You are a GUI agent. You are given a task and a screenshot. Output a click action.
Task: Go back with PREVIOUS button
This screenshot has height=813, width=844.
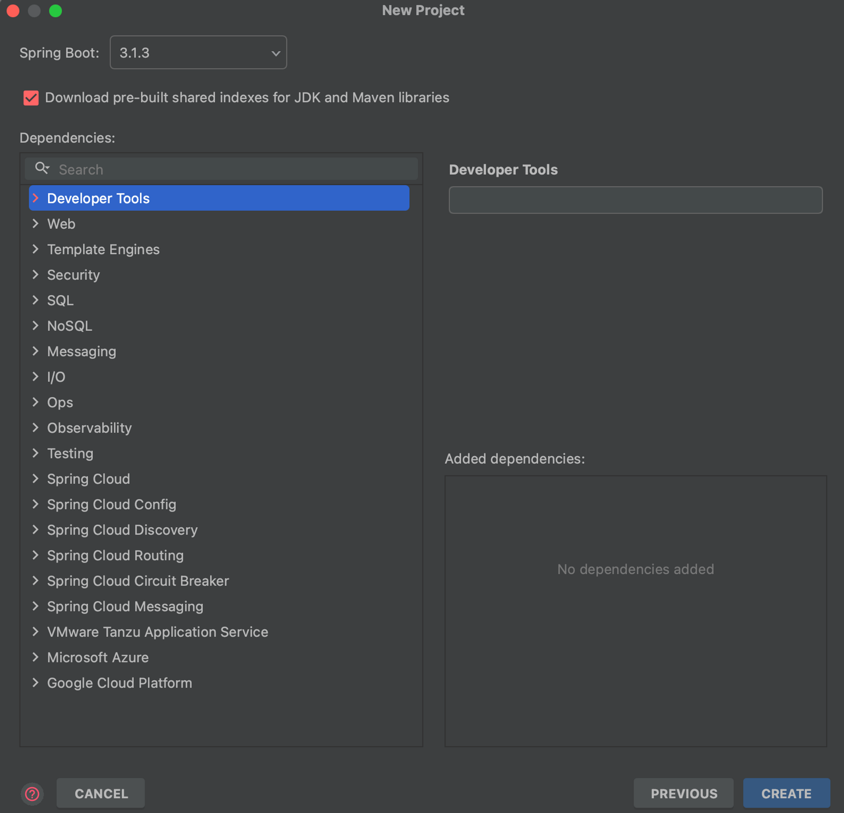tap(683, 793)
